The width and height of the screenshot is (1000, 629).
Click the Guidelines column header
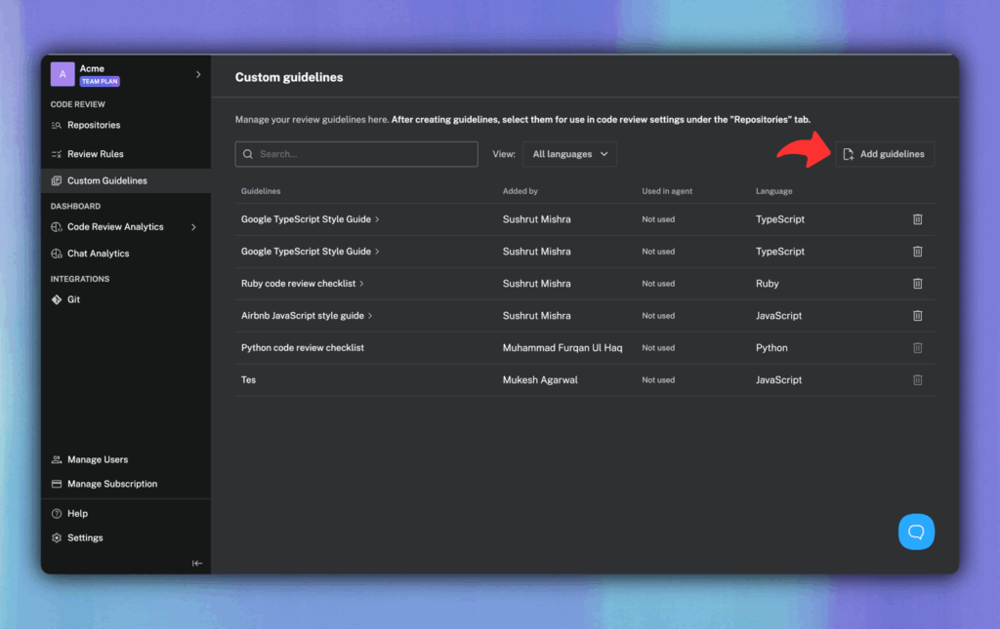261,191
